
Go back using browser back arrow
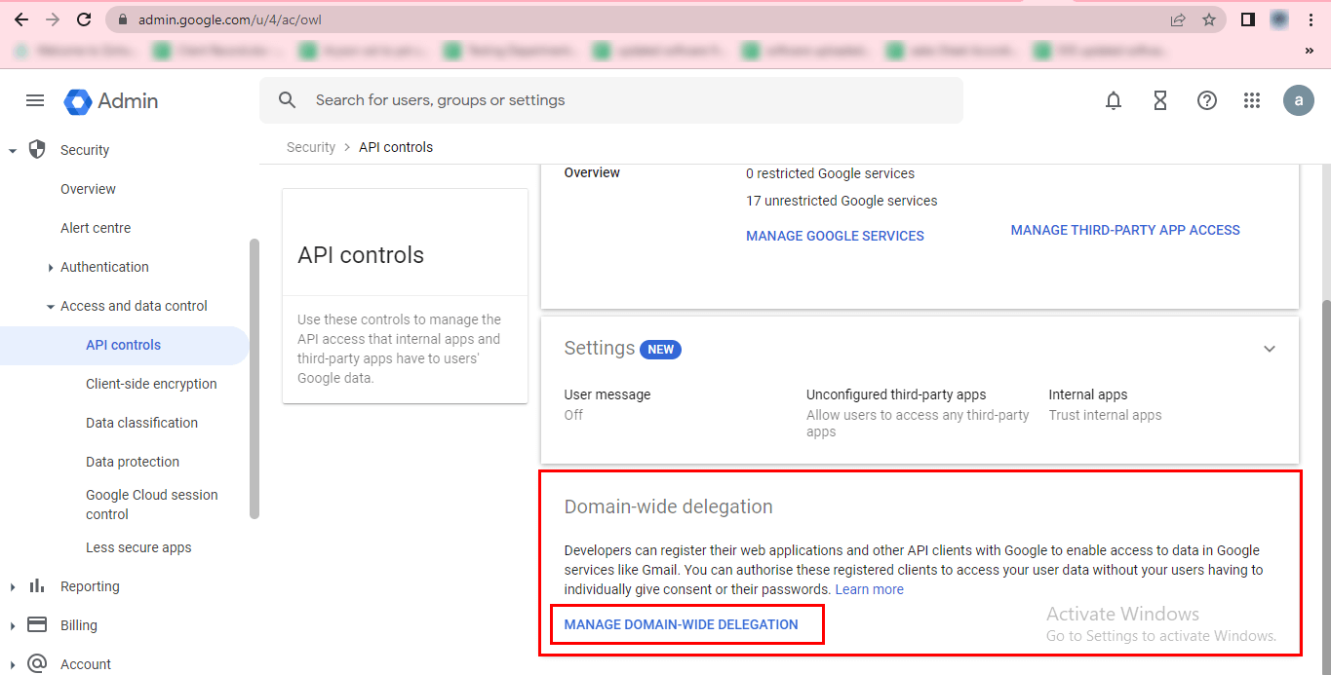click(20, 19)
